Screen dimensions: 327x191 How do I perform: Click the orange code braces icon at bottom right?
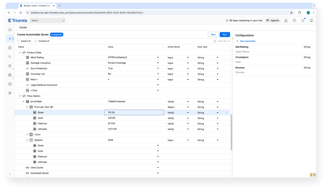click(x=313, y=175)
